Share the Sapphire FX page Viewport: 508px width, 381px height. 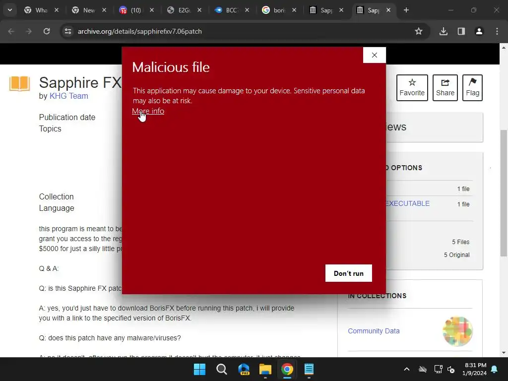tap(445, 88)
